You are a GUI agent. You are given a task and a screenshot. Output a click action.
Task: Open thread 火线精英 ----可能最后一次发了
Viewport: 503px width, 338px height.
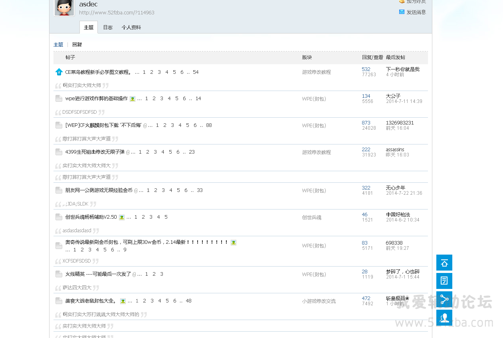pyautogui.click(x=98, y=274)
